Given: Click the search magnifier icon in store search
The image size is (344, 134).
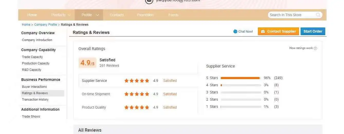Looking at the screenshot, I should click(318, 15).
